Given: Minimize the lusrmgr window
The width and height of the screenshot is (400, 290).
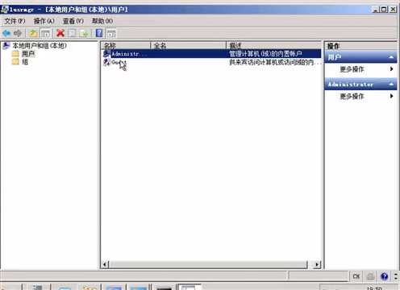Looking at the screenshot, I should (x=376, y=10).
